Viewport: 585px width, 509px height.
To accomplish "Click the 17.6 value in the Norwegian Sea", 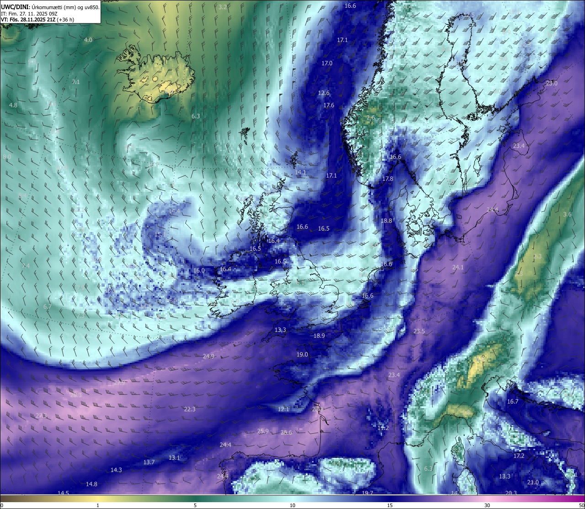I will click(329, 105).
